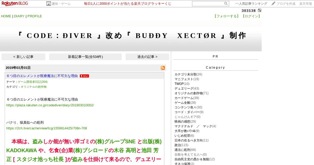Viewport: 314px width, 165px height.
Task: Select category コード：ダイバー(9)
Action: point(189,112)
